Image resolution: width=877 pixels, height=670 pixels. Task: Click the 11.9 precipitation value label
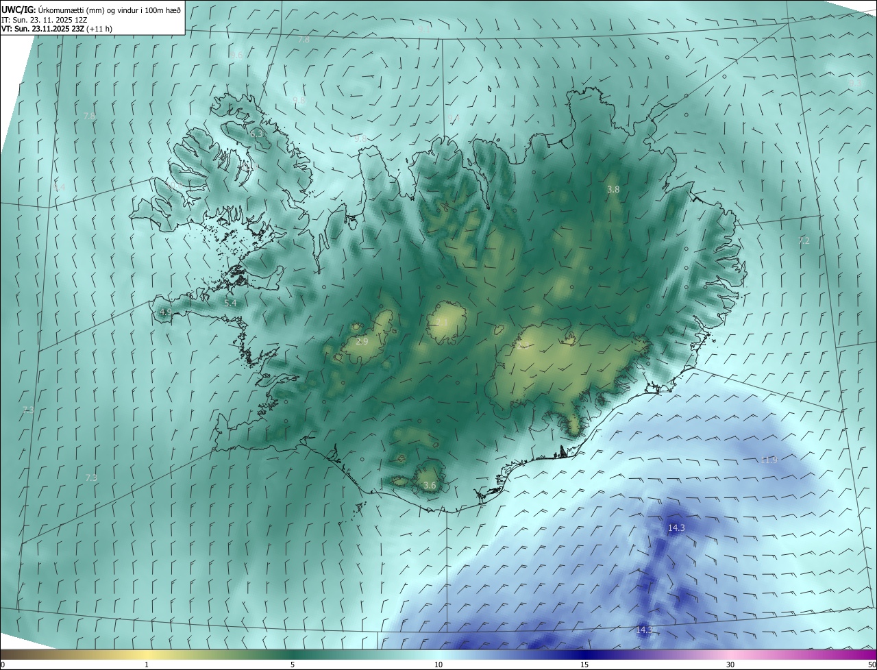(769, 460)
